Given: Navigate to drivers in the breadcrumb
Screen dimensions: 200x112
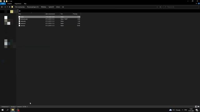Looking at the screenshot, I should tap(58, 7).
